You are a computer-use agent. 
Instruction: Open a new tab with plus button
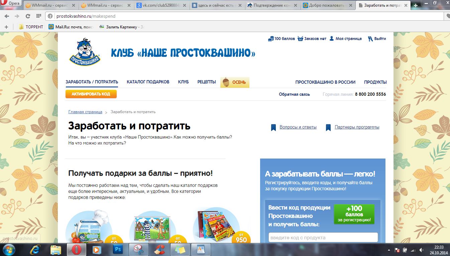coord(416,5)
